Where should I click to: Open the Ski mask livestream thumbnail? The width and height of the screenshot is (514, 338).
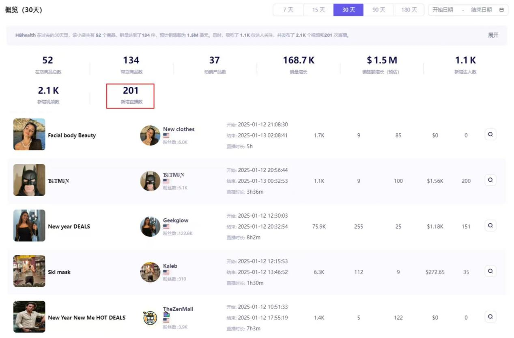tap(29, 271)
